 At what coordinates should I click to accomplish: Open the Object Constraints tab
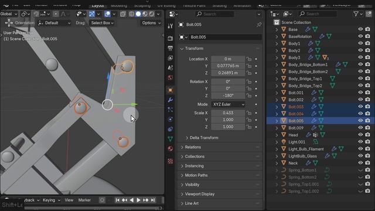(x=171, y=129)
